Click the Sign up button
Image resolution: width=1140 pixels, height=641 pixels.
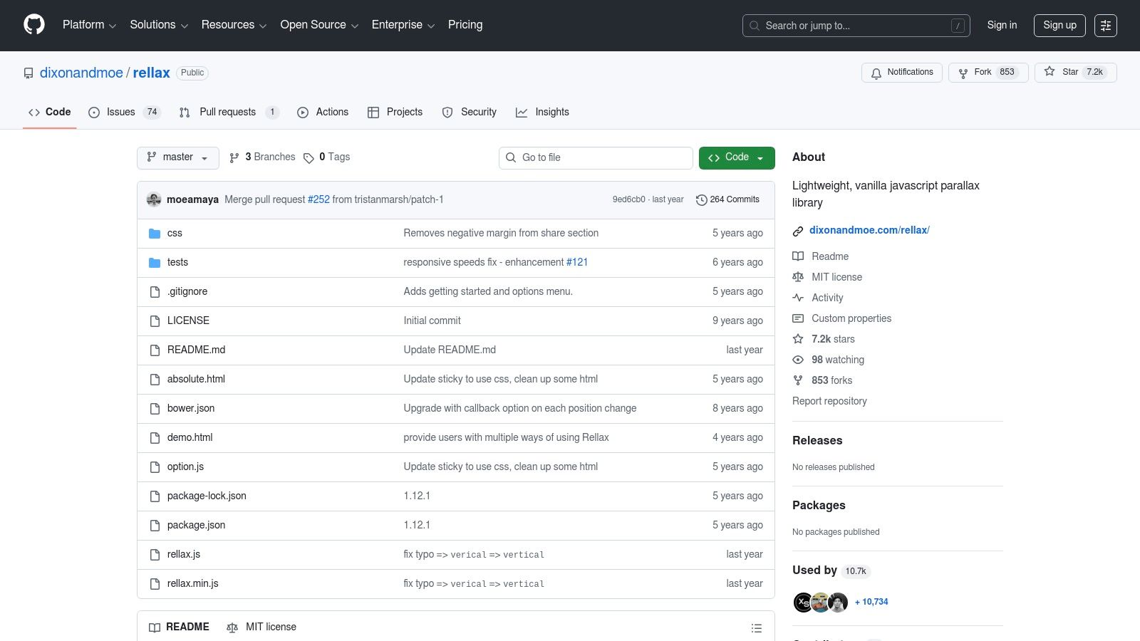[1059, 25]
